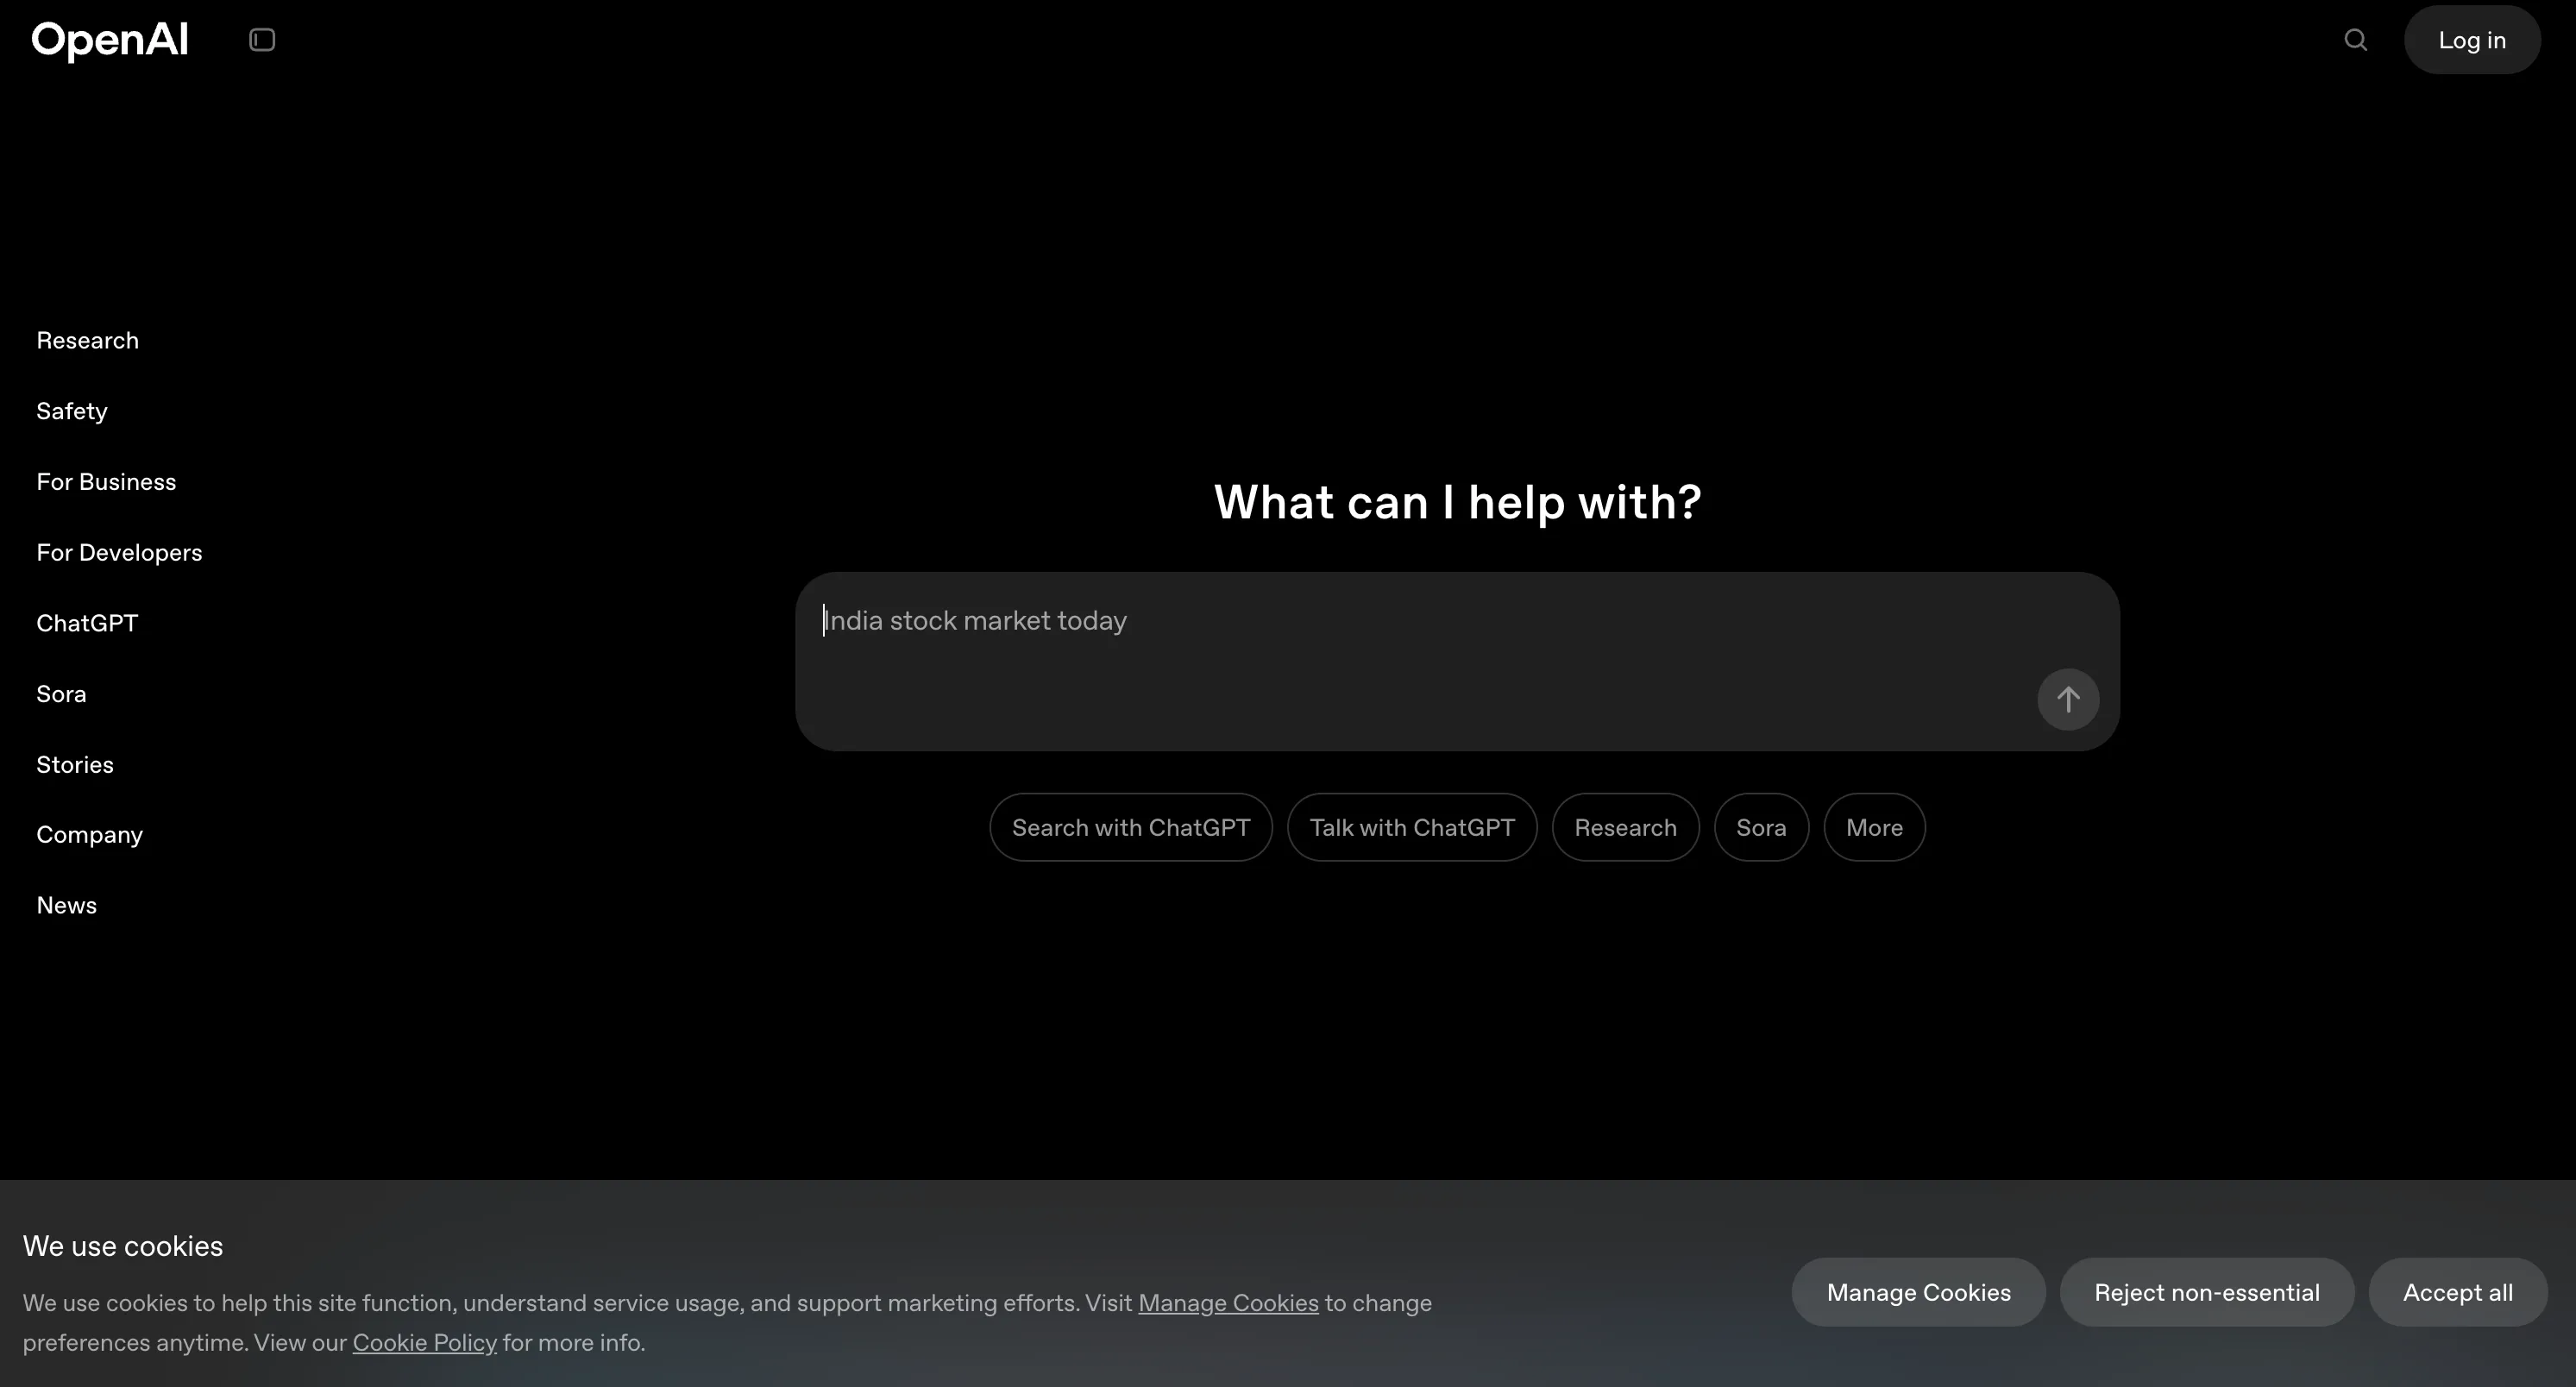Open the search icon in the top bar
Viewport: 2576px width, 1387px height.
2356,40
